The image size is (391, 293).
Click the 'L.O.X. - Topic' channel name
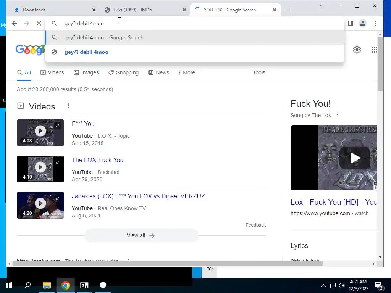tap(114, 136)
